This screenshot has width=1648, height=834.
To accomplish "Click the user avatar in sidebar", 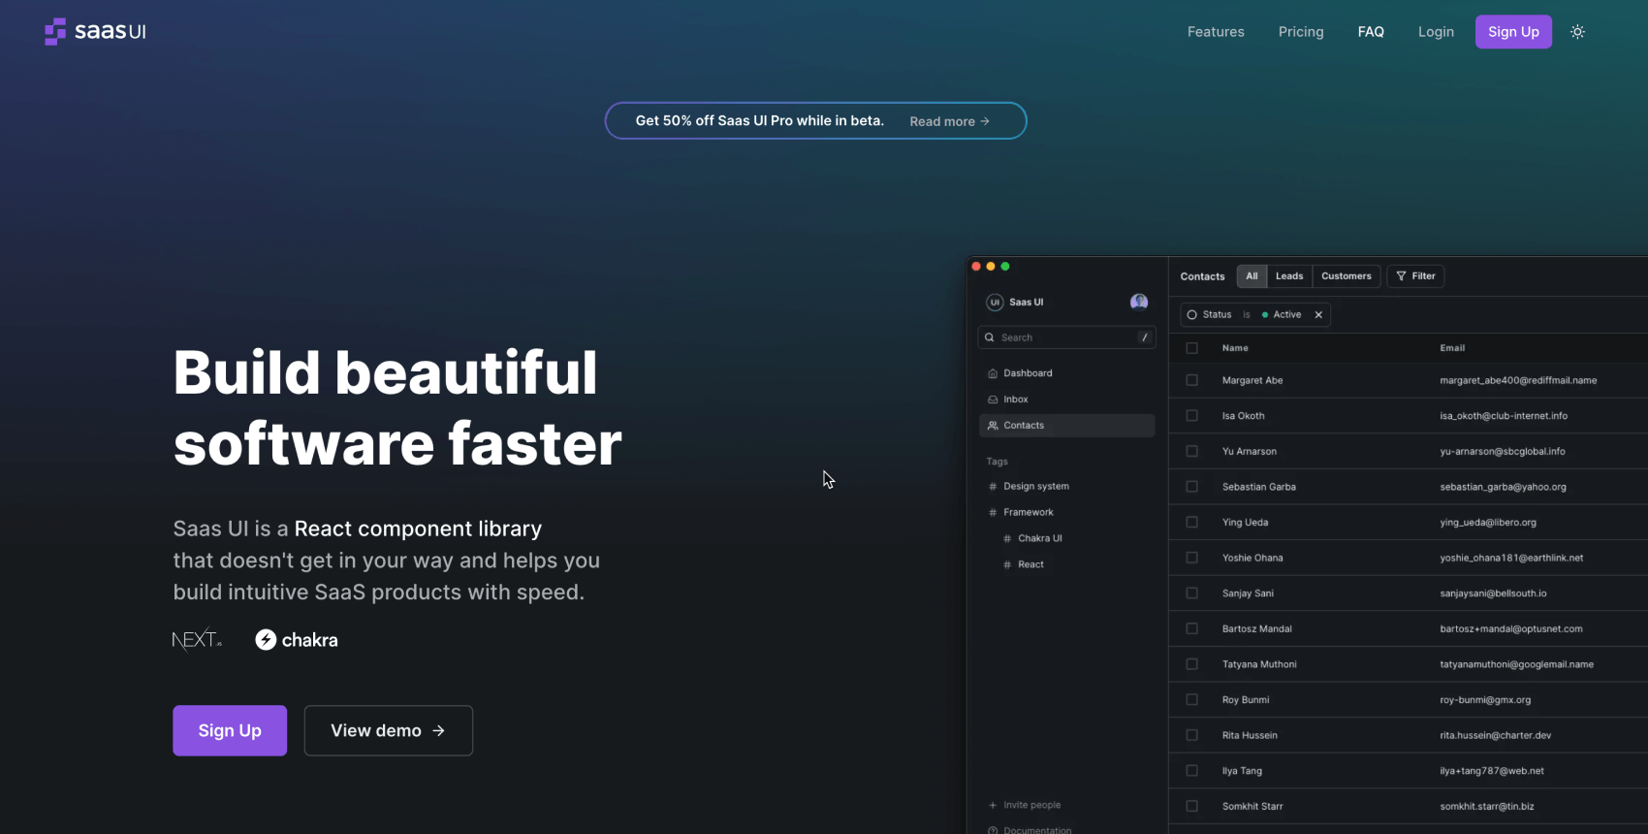I will coord(1139,303).
